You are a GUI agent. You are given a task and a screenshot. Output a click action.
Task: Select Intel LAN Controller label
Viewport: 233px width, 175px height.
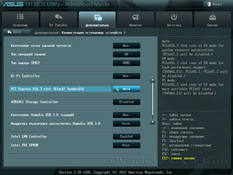pos(29,136)
